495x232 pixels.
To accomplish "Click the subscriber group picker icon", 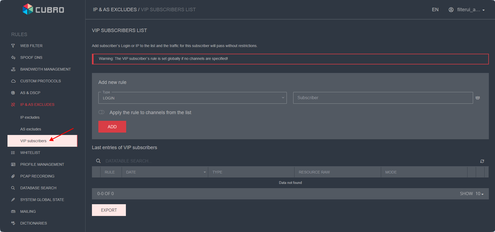I will point(478,98).
